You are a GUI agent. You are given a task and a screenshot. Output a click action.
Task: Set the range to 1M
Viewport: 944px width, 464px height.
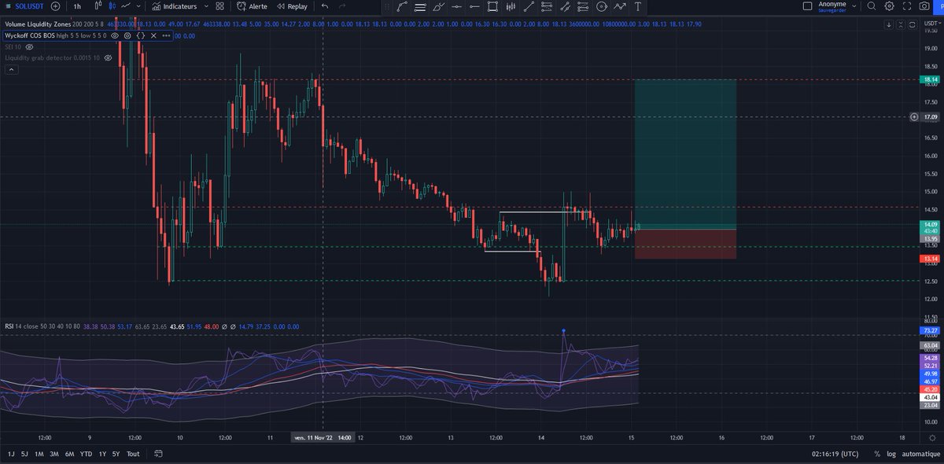(x=39, y=454)
